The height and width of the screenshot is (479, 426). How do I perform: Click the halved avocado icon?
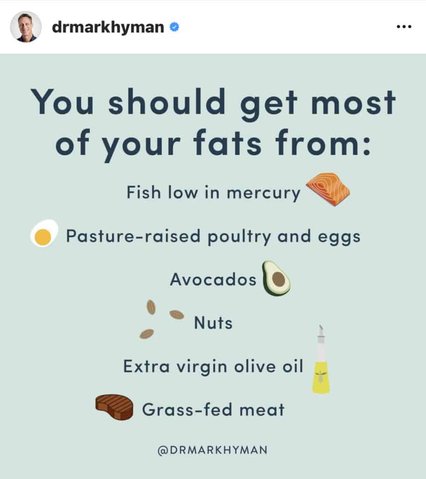276,278
